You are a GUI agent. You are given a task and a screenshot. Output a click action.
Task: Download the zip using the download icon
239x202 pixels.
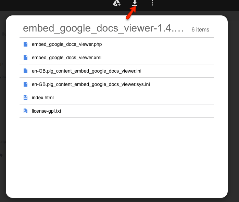(x=135, y=3)
